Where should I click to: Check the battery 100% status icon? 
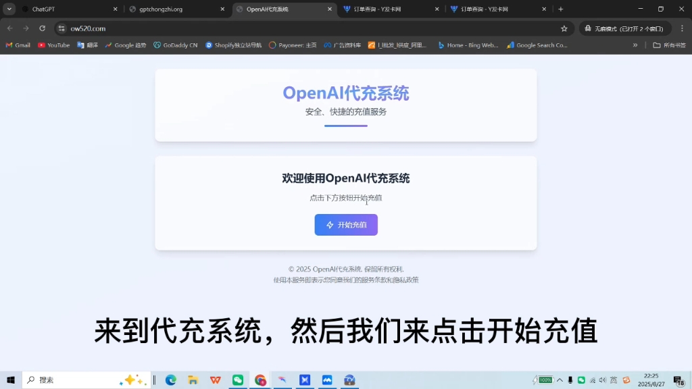543,380
